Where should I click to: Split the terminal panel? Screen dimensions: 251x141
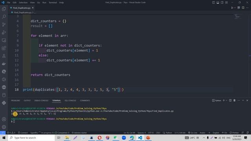tap(230, 100)
